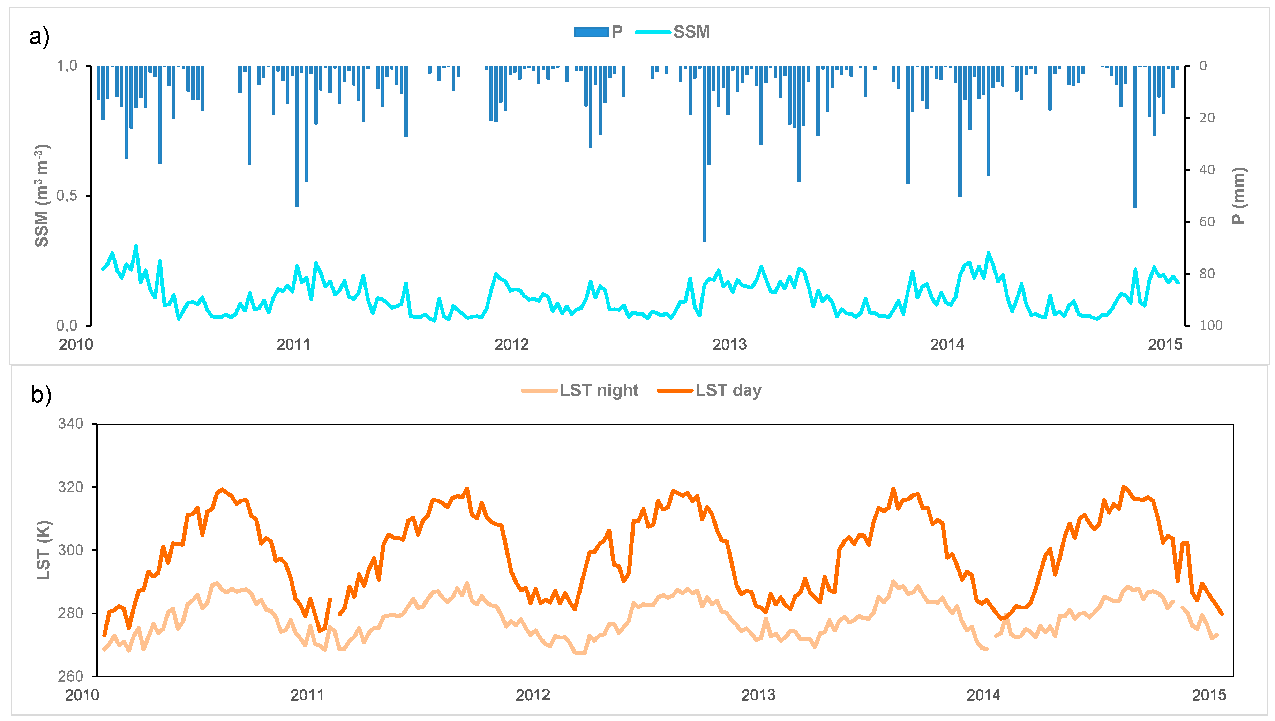The image size is (1275, 721).
Task: Click the 2012 tick label in bottom chart
Action: tap(532, 695)
